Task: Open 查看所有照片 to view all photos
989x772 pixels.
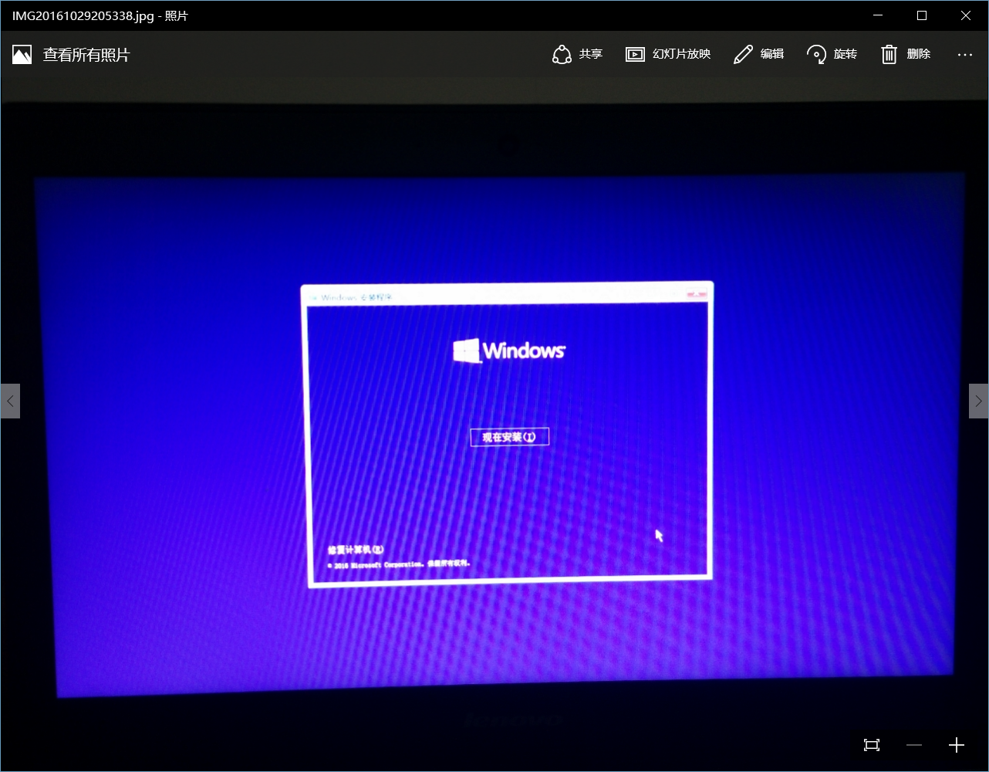Action: [86, 55]
